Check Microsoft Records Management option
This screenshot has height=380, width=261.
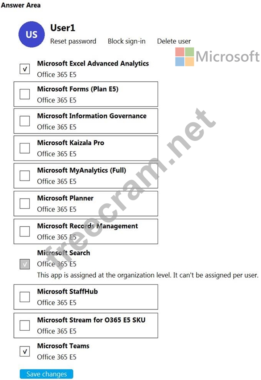(25, 231)
